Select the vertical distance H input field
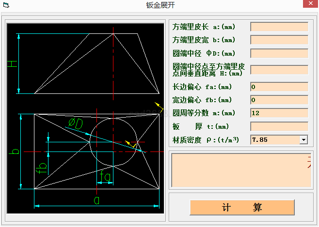 click(279, 70)
